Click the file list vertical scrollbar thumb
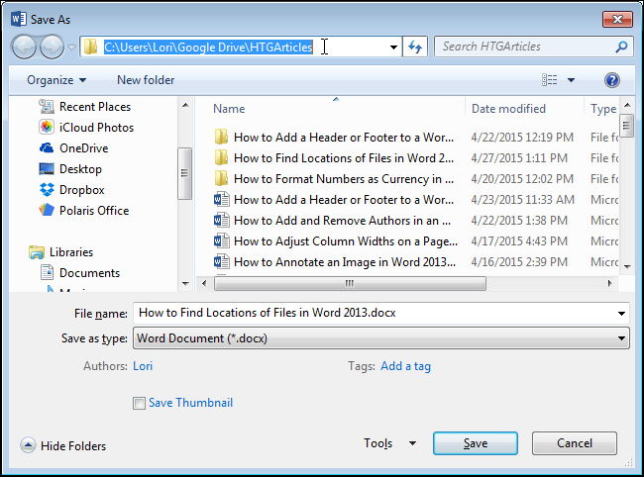The image size is (644, 477). (x=627, y=126)
